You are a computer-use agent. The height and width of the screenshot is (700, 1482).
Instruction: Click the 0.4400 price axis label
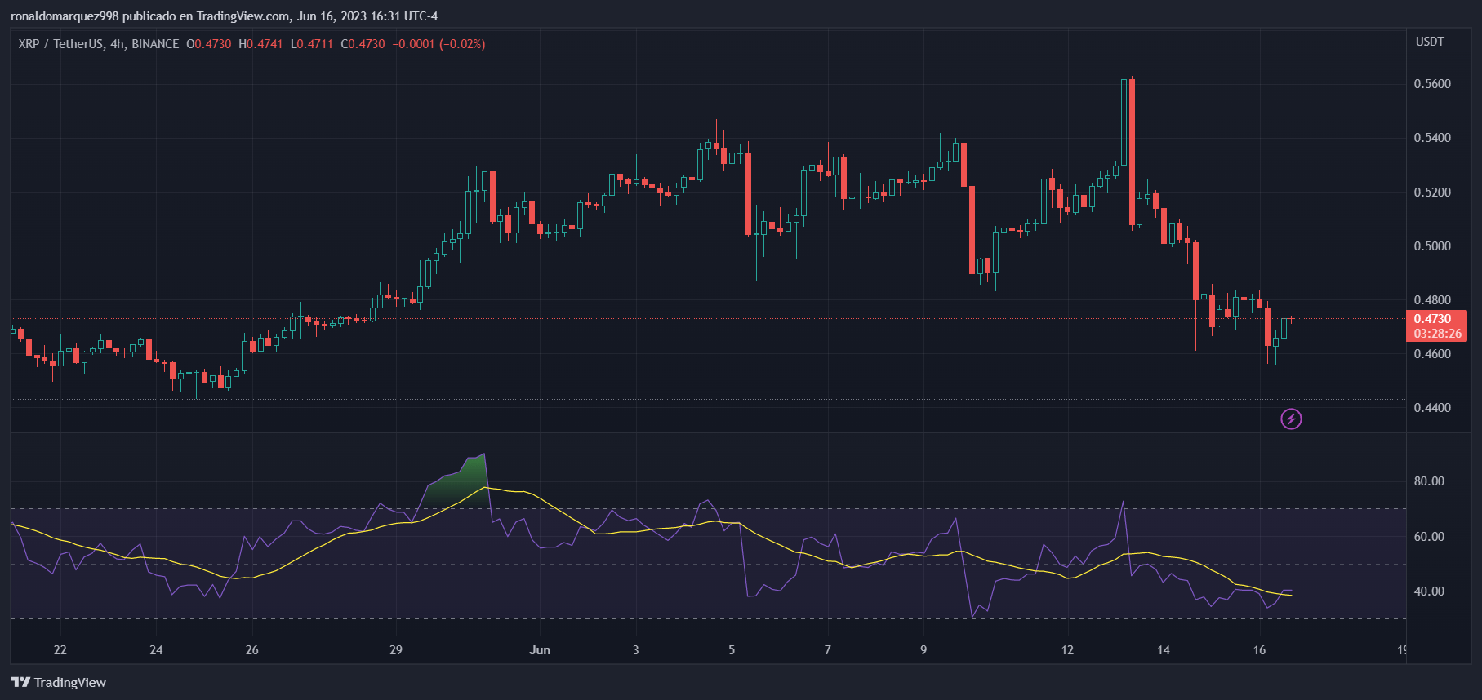click(x=1432, y=408)
